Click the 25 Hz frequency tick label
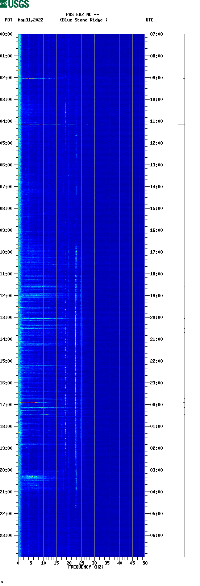 [82, 563]
